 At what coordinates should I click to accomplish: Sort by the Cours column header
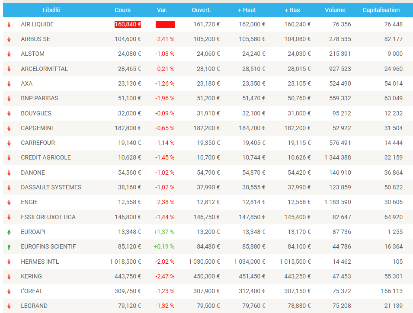(x=122, y=10)
